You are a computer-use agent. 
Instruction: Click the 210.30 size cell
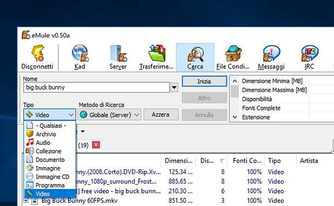tap(181, 191)
